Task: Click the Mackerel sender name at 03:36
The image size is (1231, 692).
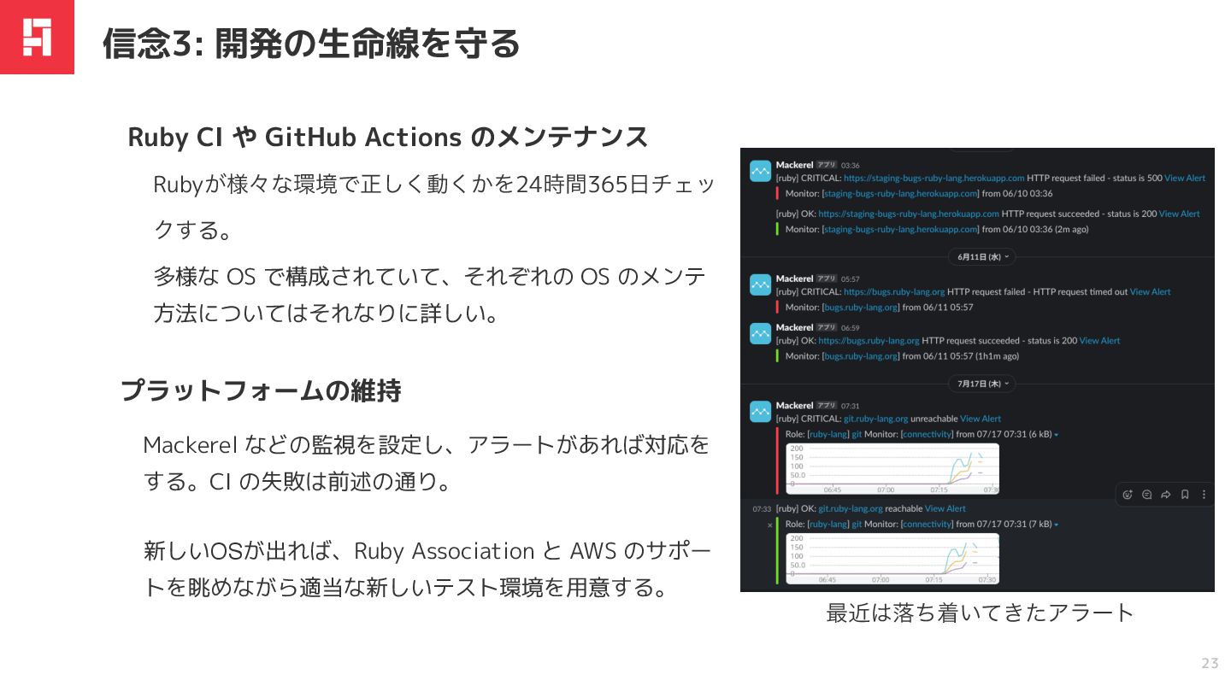Action: [794, 165]
